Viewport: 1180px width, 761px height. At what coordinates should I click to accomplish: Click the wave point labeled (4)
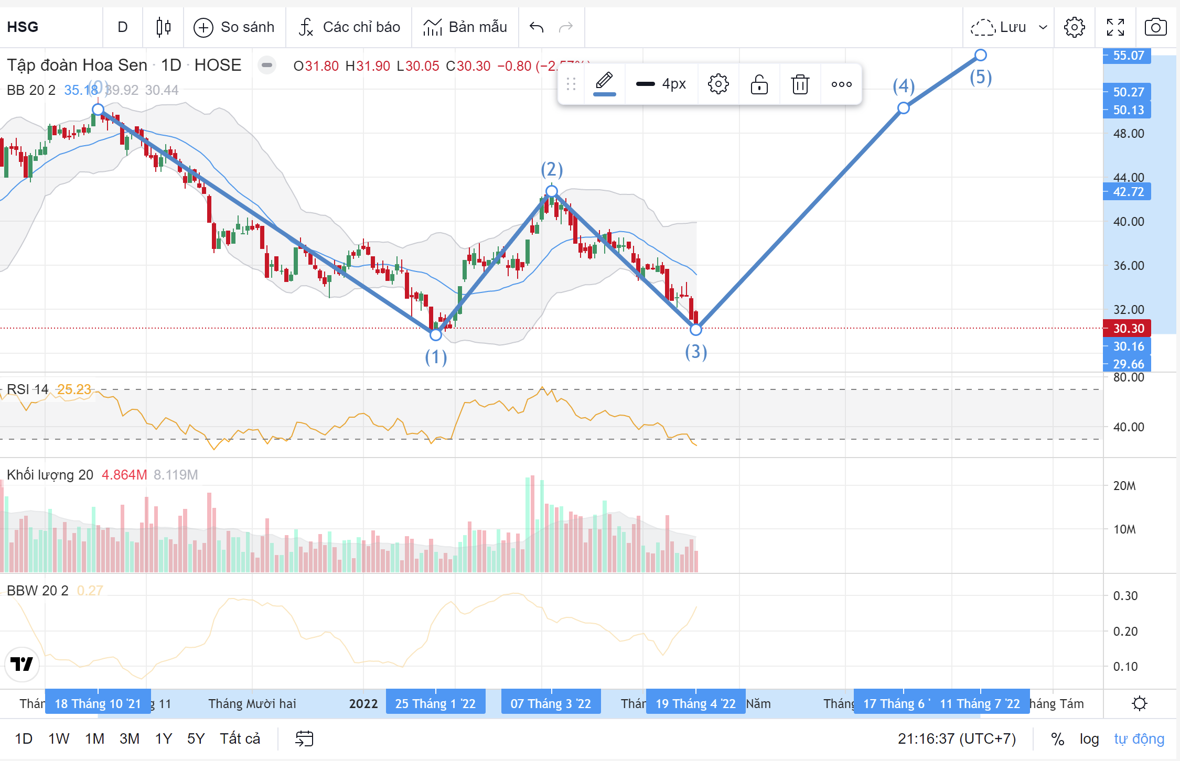tap(904, 108)
